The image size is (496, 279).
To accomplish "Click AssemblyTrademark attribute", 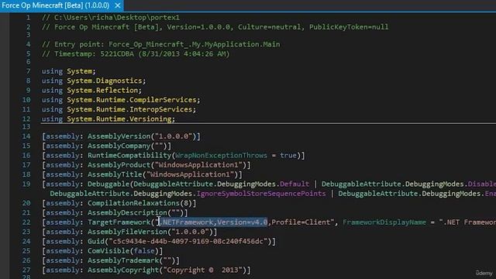I will pyautogui.click(x=123, y=260).
